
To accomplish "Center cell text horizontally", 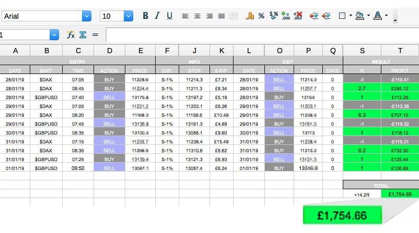I will [x=197, y=16].
